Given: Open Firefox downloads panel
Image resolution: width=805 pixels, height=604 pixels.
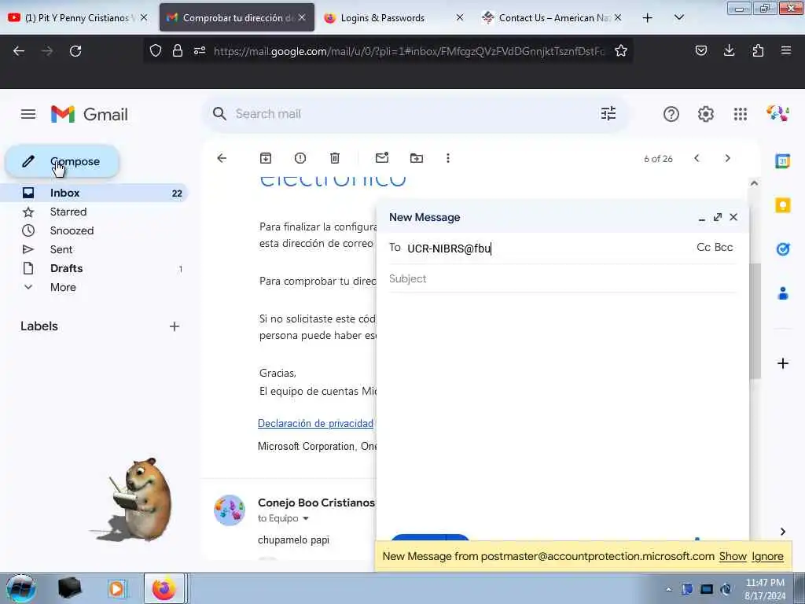Looking at the screenshot, I should click(729, 50).
